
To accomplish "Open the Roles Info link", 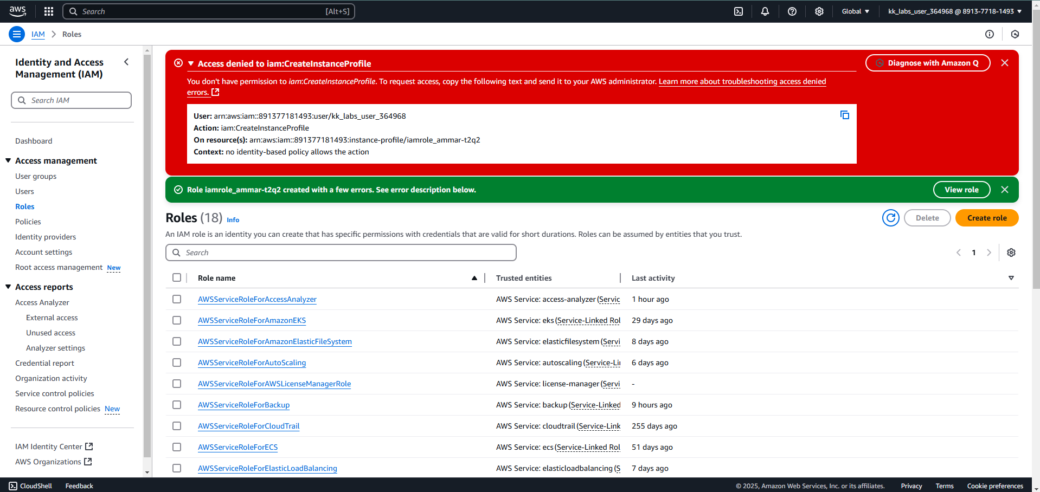I will click(233, 220).
